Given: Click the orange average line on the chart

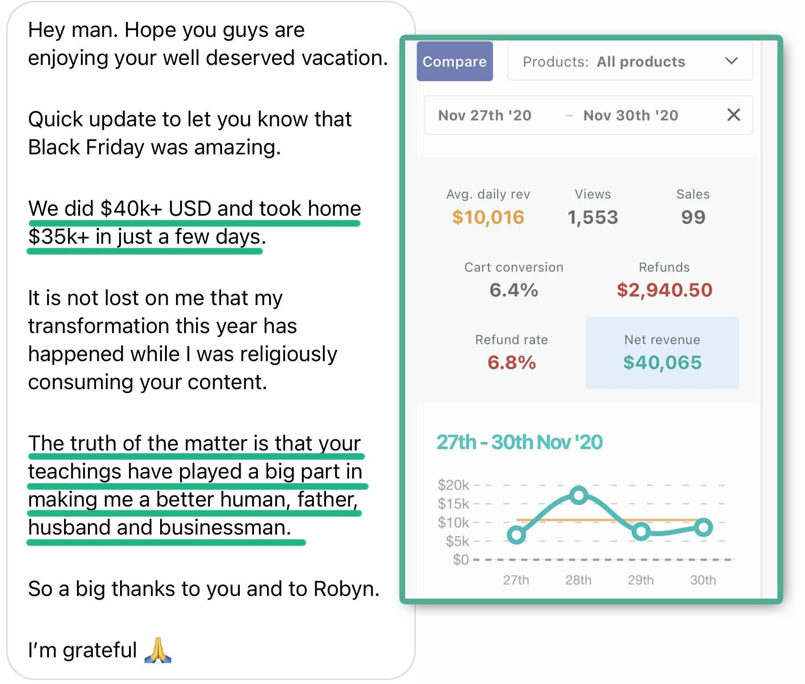Looking at the screenshot, I should point(547,519).
